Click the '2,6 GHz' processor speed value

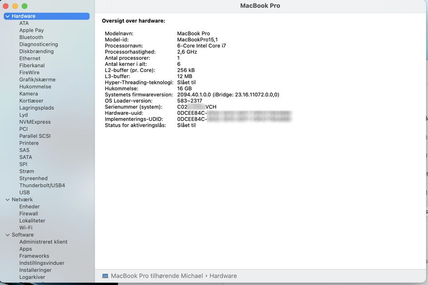(x=187, y=52)
